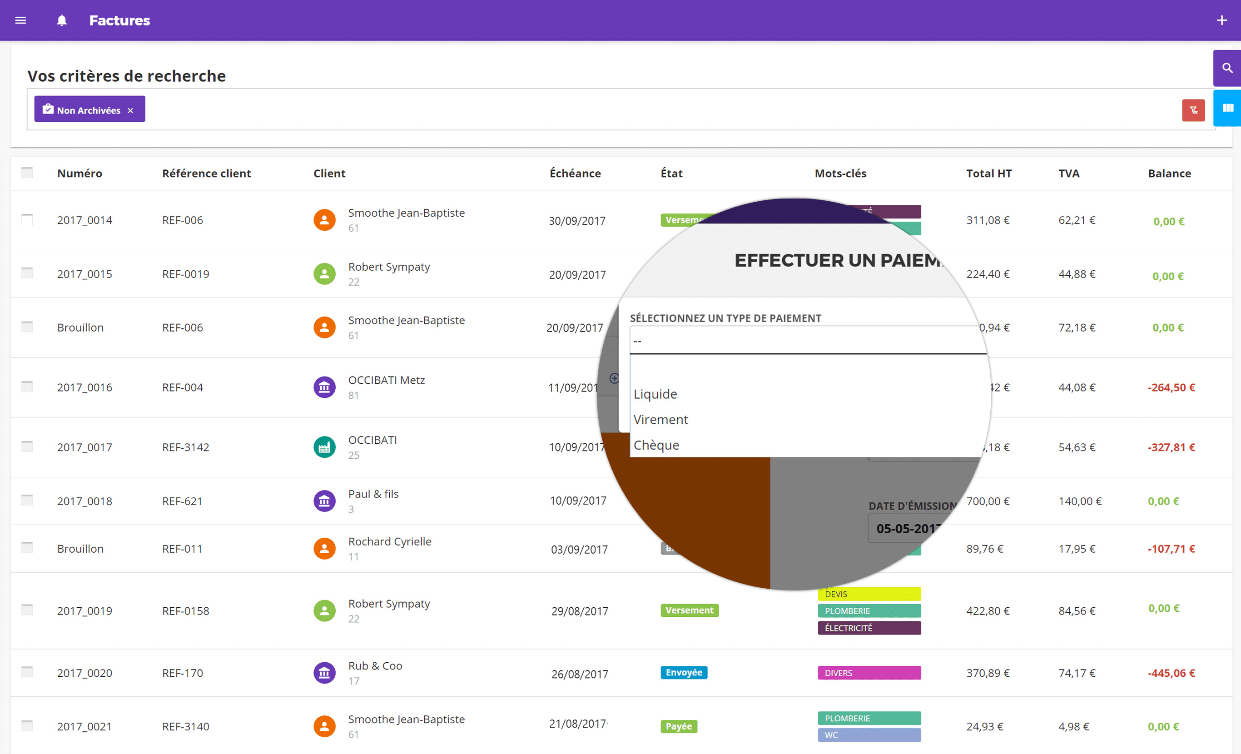Sort by Total HT column header
This screenshot has width=1241, height=754.
(x=989, y=173)
